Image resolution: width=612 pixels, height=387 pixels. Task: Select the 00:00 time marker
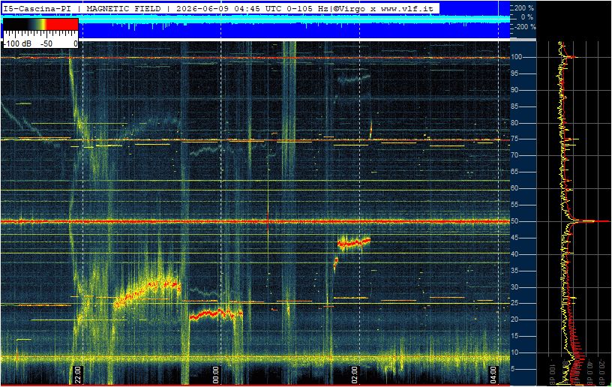coord(216,375)
